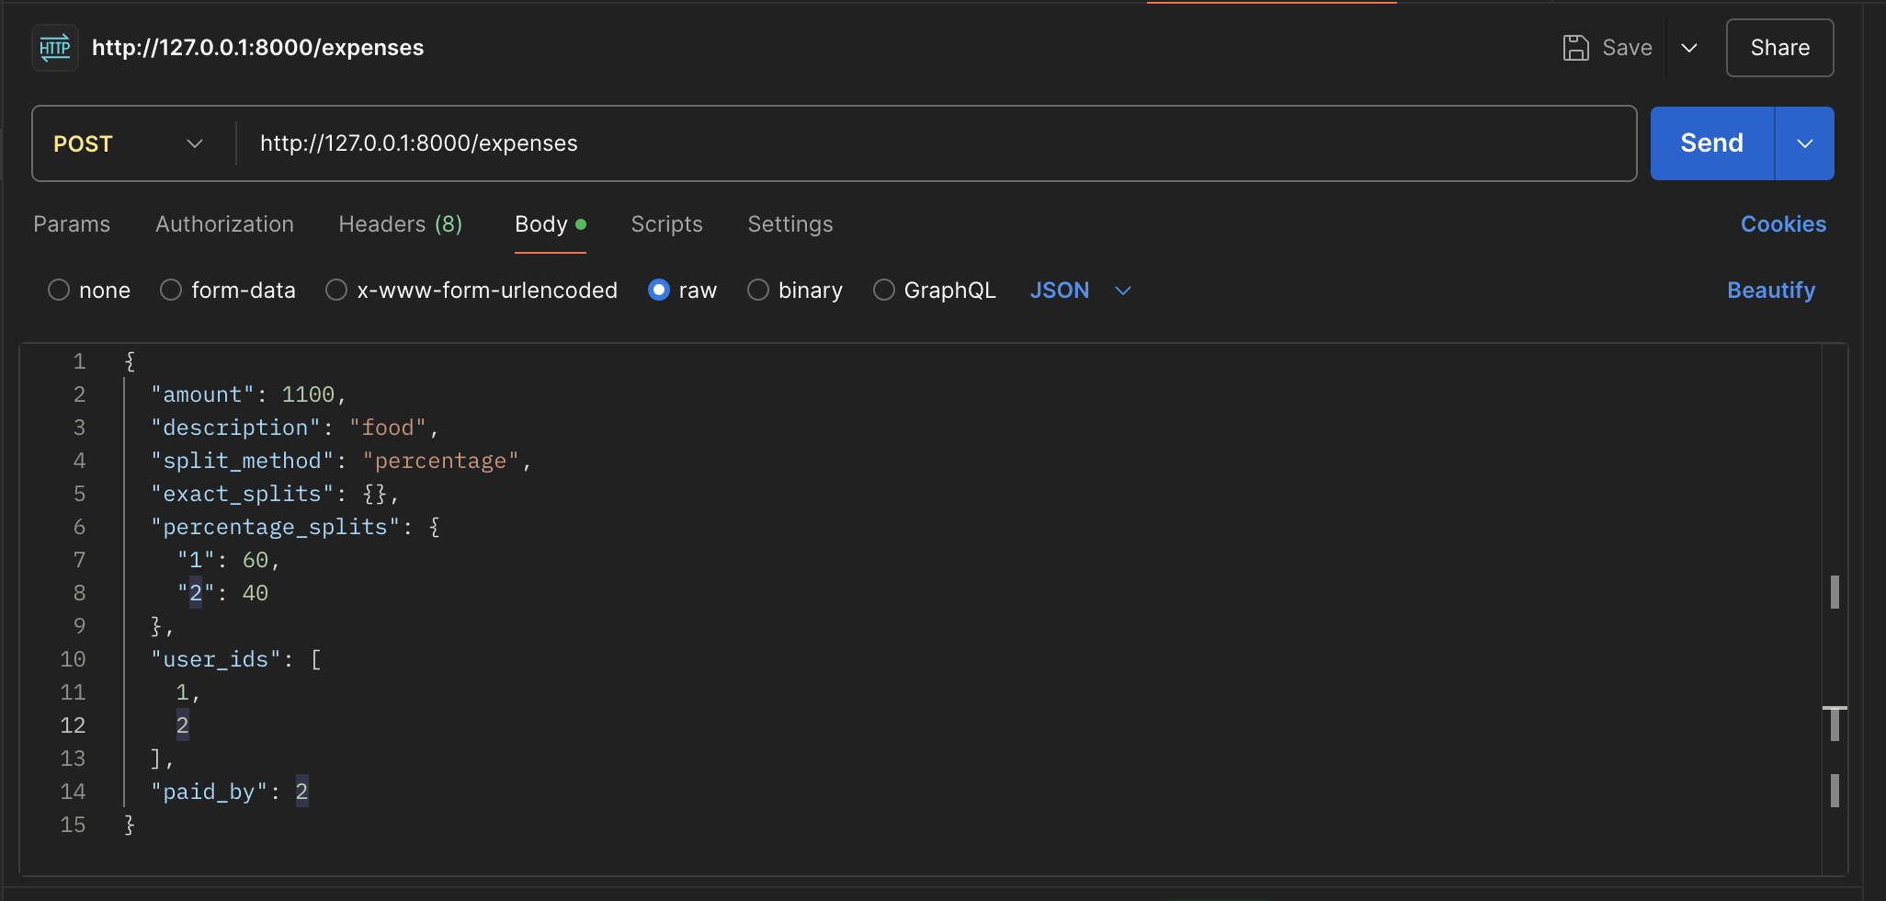
Task: Click the editor scrollbar marker near line 12
Action: [x=1835, y=724]
